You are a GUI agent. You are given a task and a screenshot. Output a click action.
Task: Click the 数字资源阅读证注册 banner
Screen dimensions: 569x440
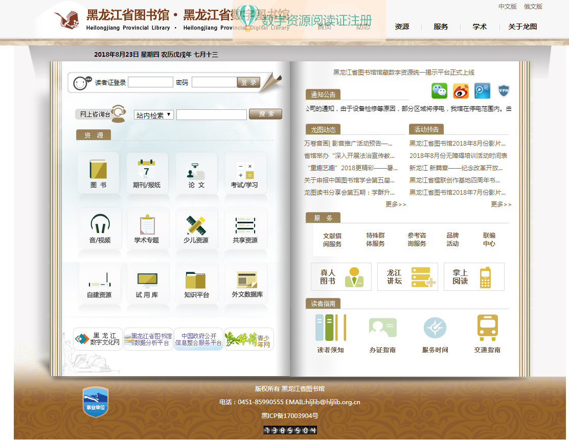pos(309,20)
